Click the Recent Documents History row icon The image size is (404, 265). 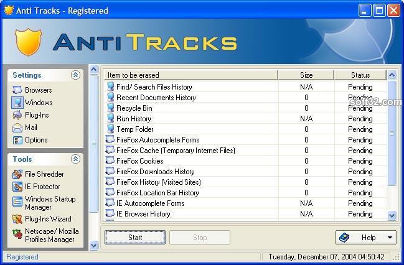110,97
